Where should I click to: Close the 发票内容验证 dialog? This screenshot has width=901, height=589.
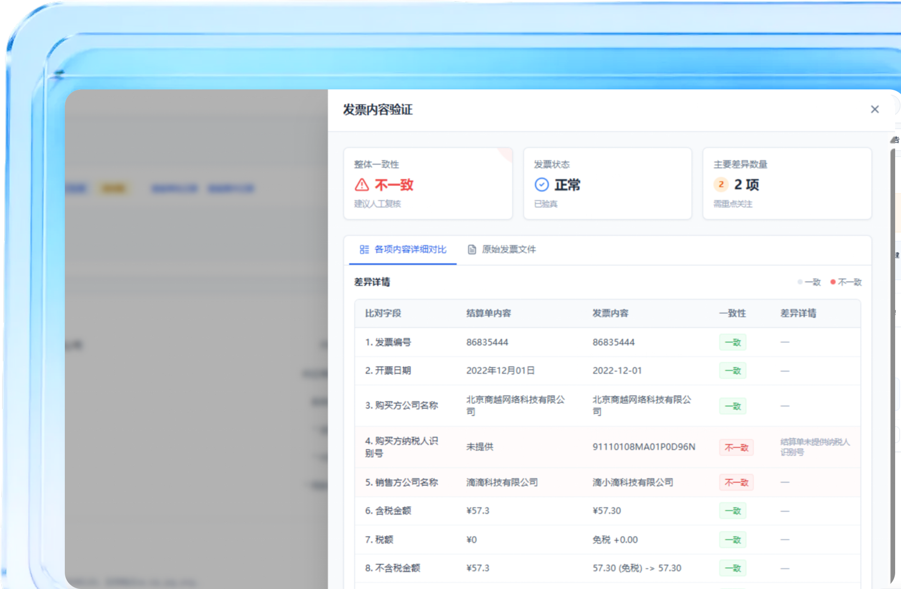pyautogui.click(x=875, y=109)
